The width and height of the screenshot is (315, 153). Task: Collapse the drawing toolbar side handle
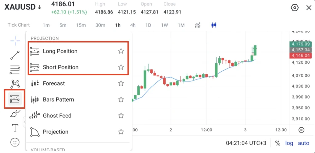tap(25, 122)
